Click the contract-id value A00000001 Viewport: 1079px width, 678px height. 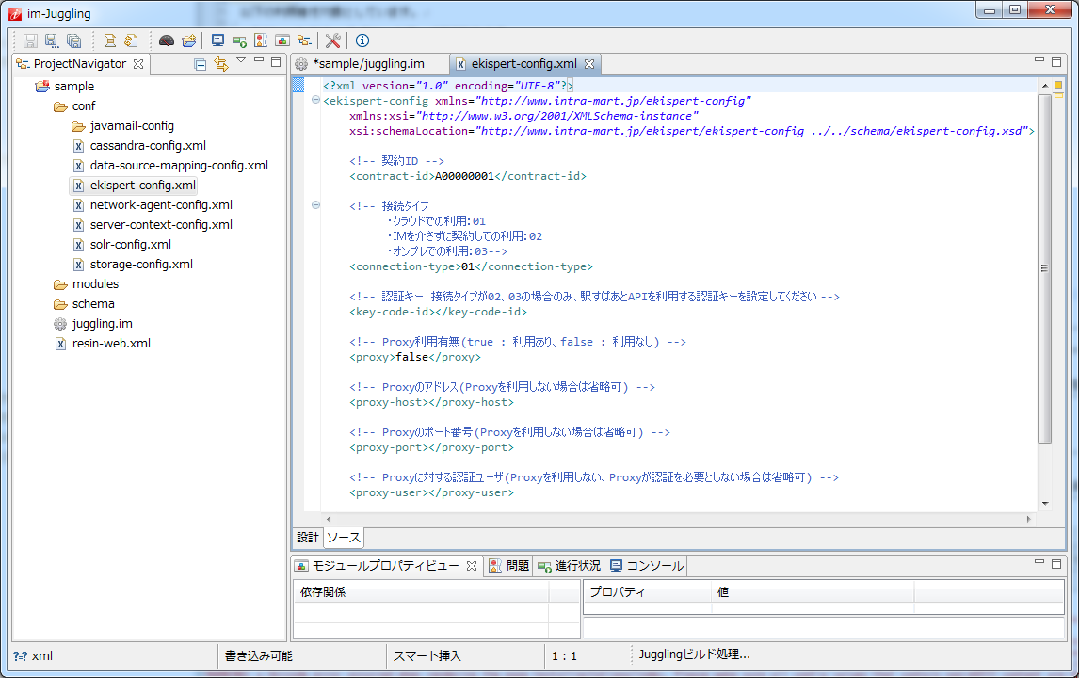pyautogui.click(x=464, y=176)
